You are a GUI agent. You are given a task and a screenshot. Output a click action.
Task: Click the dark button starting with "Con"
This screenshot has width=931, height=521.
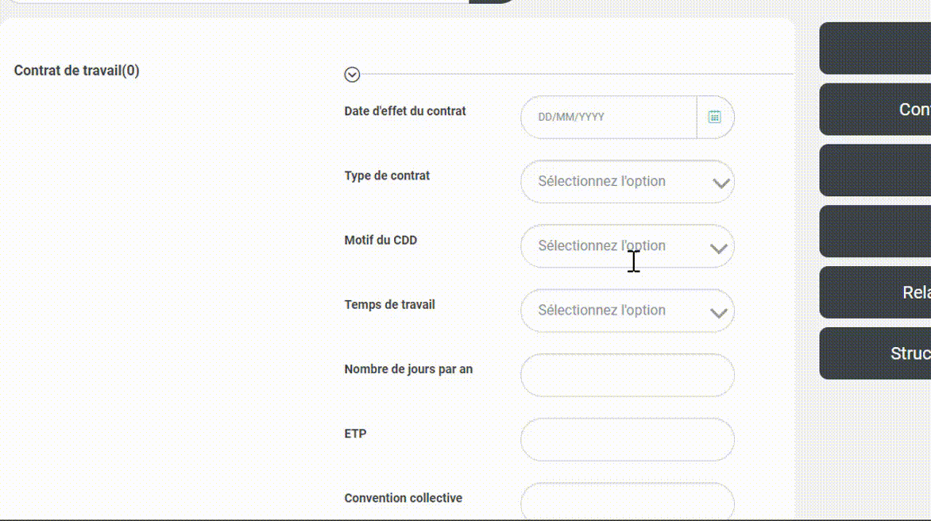(875, 109)
